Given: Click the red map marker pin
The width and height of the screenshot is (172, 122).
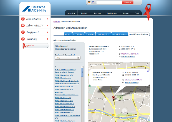Looking at the screenshot, I should pyautogui.click(x=113, y=98).
